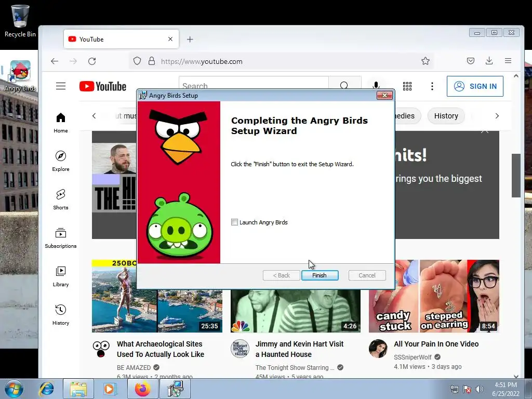The height and width of the screenshot is (399, 532).
Task: Click BE AMAZED channel avatar
Action: [101, 349]
